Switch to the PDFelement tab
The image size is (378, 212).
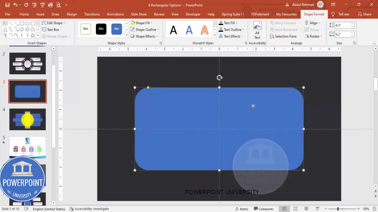pos(260,14)
